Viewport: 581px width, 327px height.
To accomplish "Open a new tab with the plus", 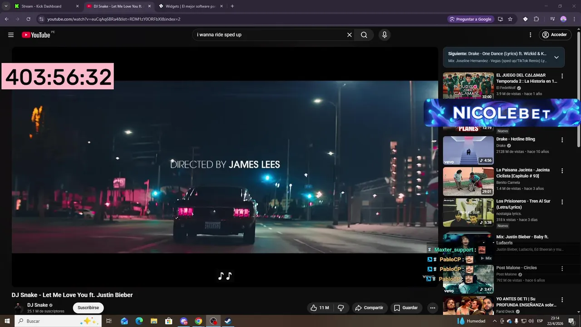I will pos(232,6).
